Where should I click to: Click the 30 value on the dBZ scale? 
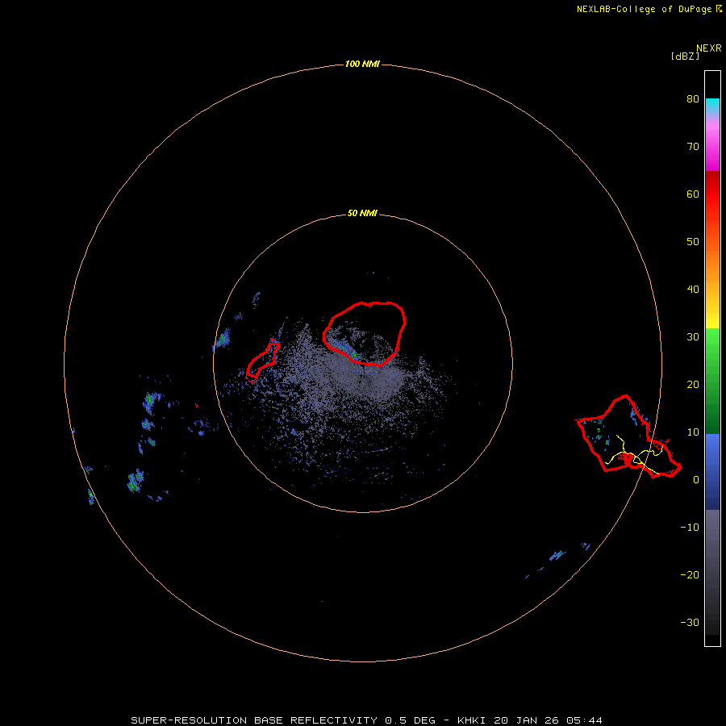pos(693,337)
